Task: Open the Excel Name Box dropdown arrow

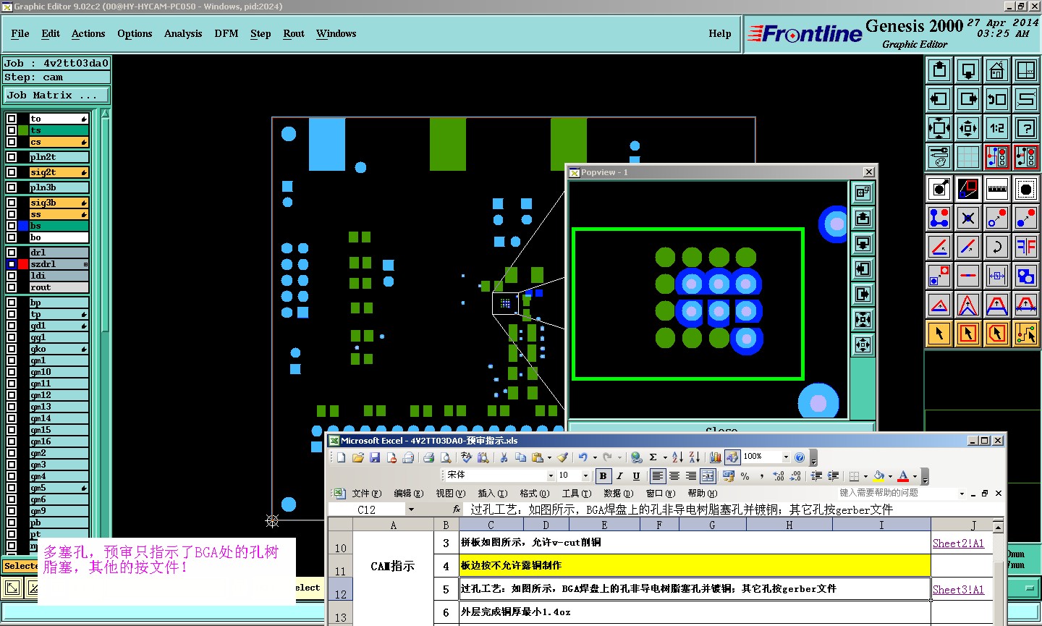Action: [x=411, y=509]
